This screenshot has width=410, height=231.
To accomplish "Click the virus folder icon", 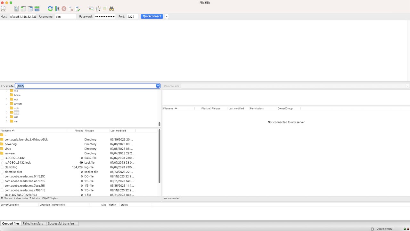I will click(x=2, y=149).
